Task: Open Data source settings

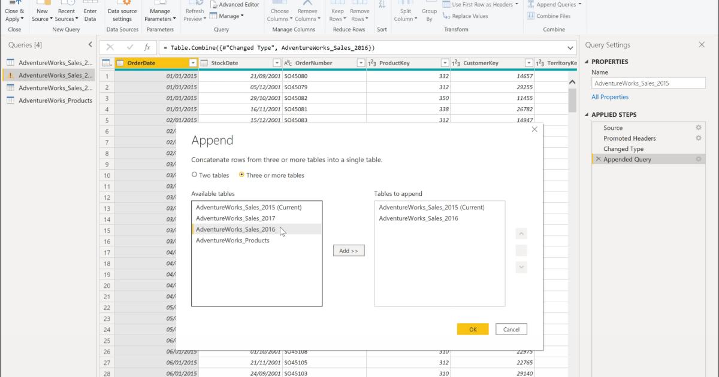Action: click(122, 13)
